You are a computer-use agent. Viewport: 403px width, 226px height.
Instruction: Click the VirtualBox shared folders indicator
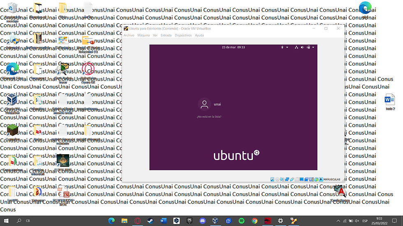[x=296, y=179]
